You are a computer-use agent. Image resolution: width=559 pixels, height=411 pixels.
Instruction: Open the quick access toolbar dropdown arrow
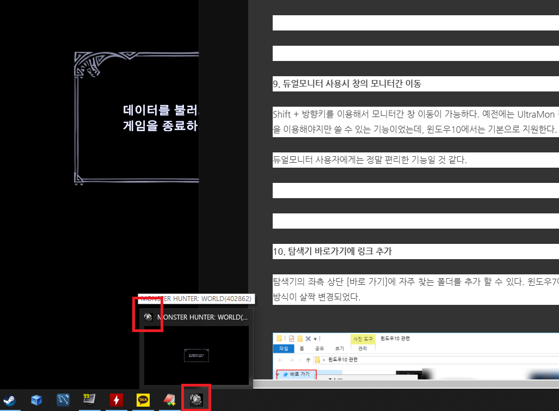pos(315,339)
